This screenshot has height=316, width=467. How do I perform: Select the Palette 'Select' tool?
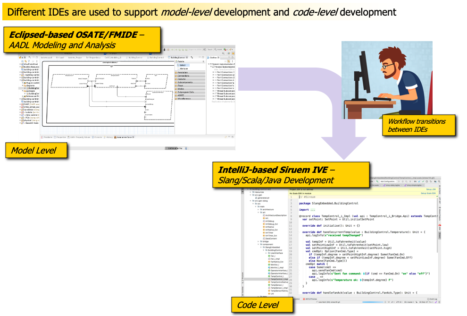[x=183, y=65]
